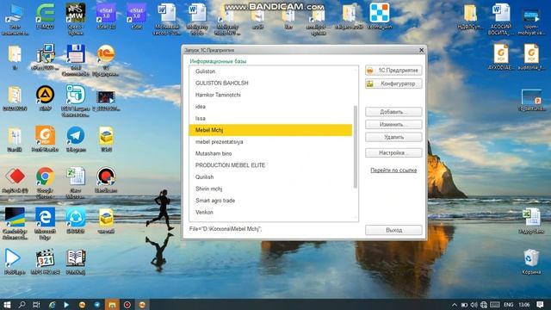
Task: Open the second eStat desktop shortcut
Action: coord(136,16)
